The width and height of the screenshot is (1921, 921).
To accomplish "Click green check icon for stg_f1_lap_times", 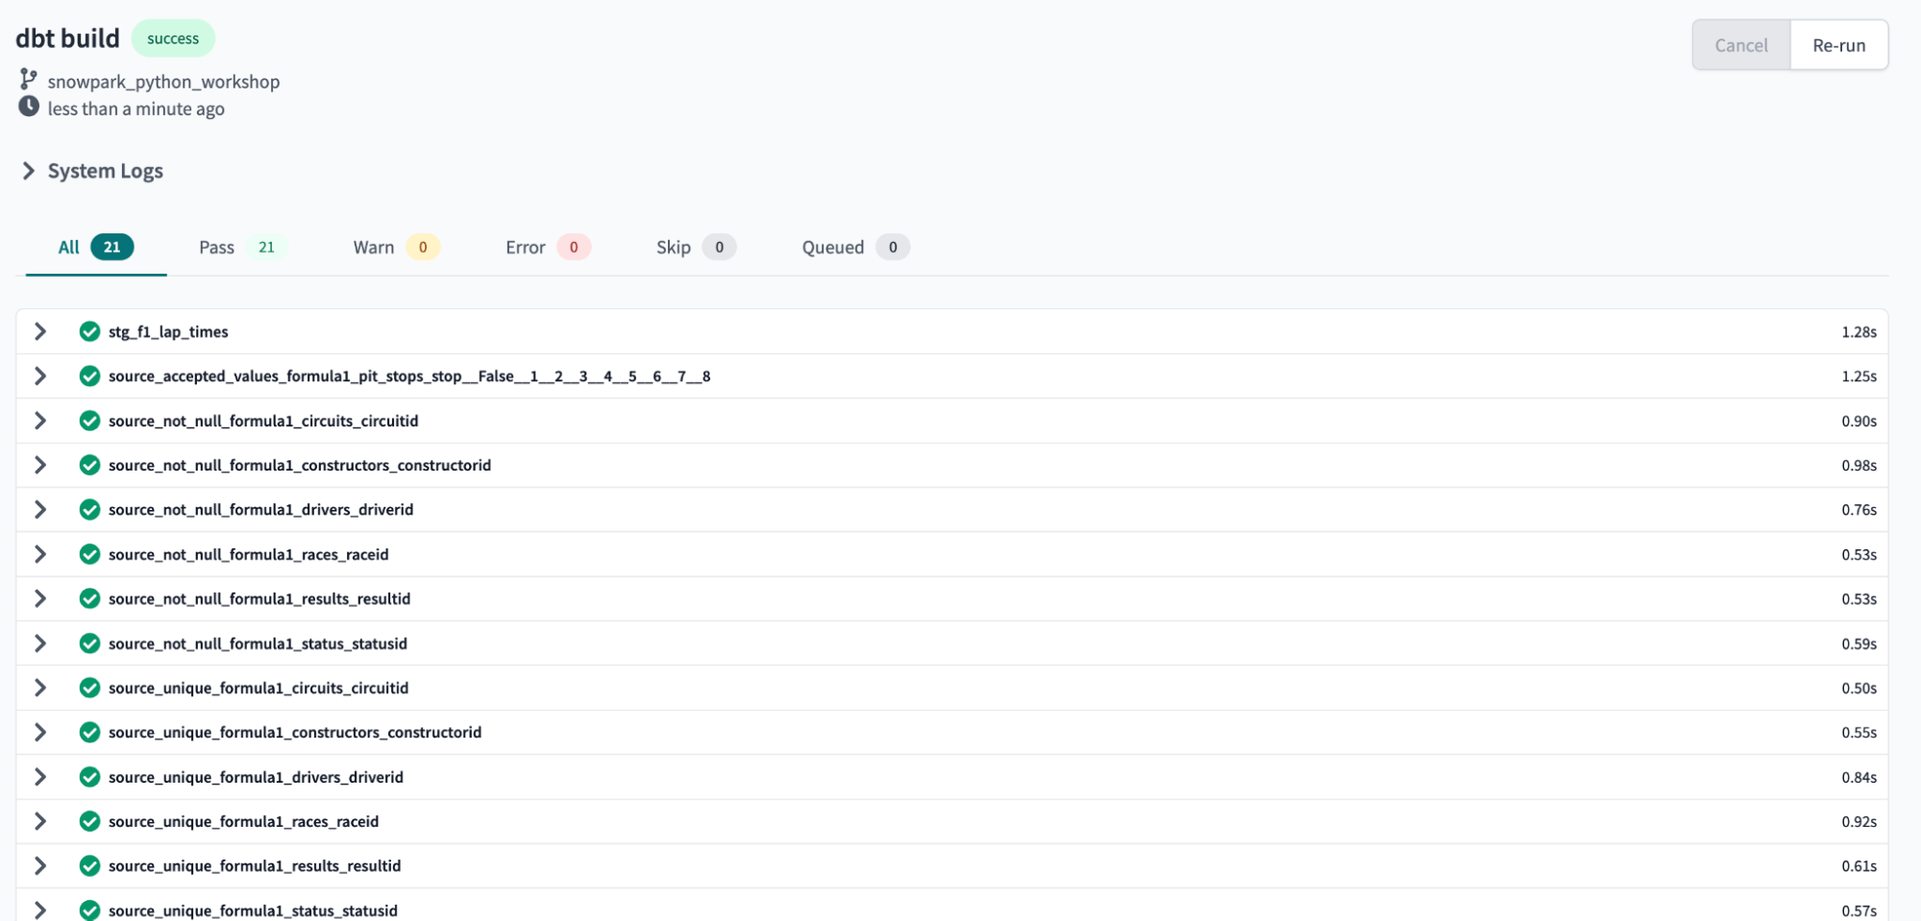I will coord(89,331).
